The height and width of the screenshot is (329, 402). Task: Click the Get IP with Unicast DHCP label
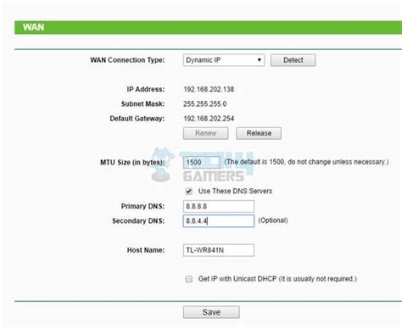point(277,279)
